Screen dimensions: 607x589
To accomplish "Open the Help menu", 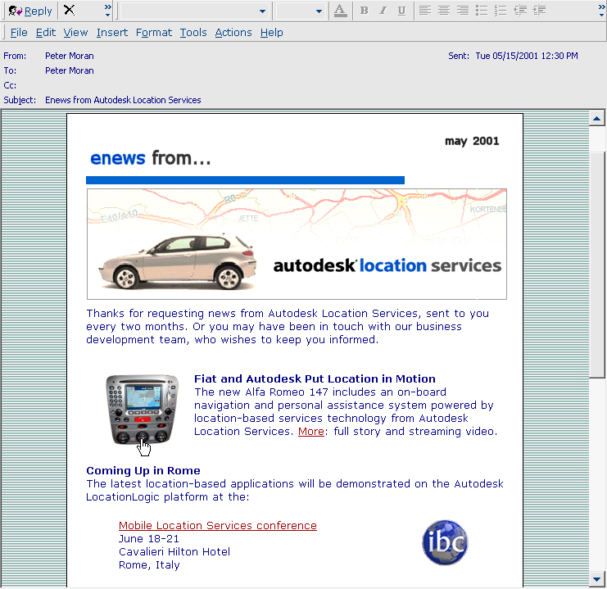I will [271, 33].
